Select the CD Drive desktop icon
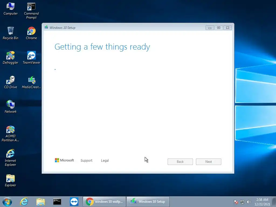Screen dimensions: 276x207 click(x=11, y=82)
